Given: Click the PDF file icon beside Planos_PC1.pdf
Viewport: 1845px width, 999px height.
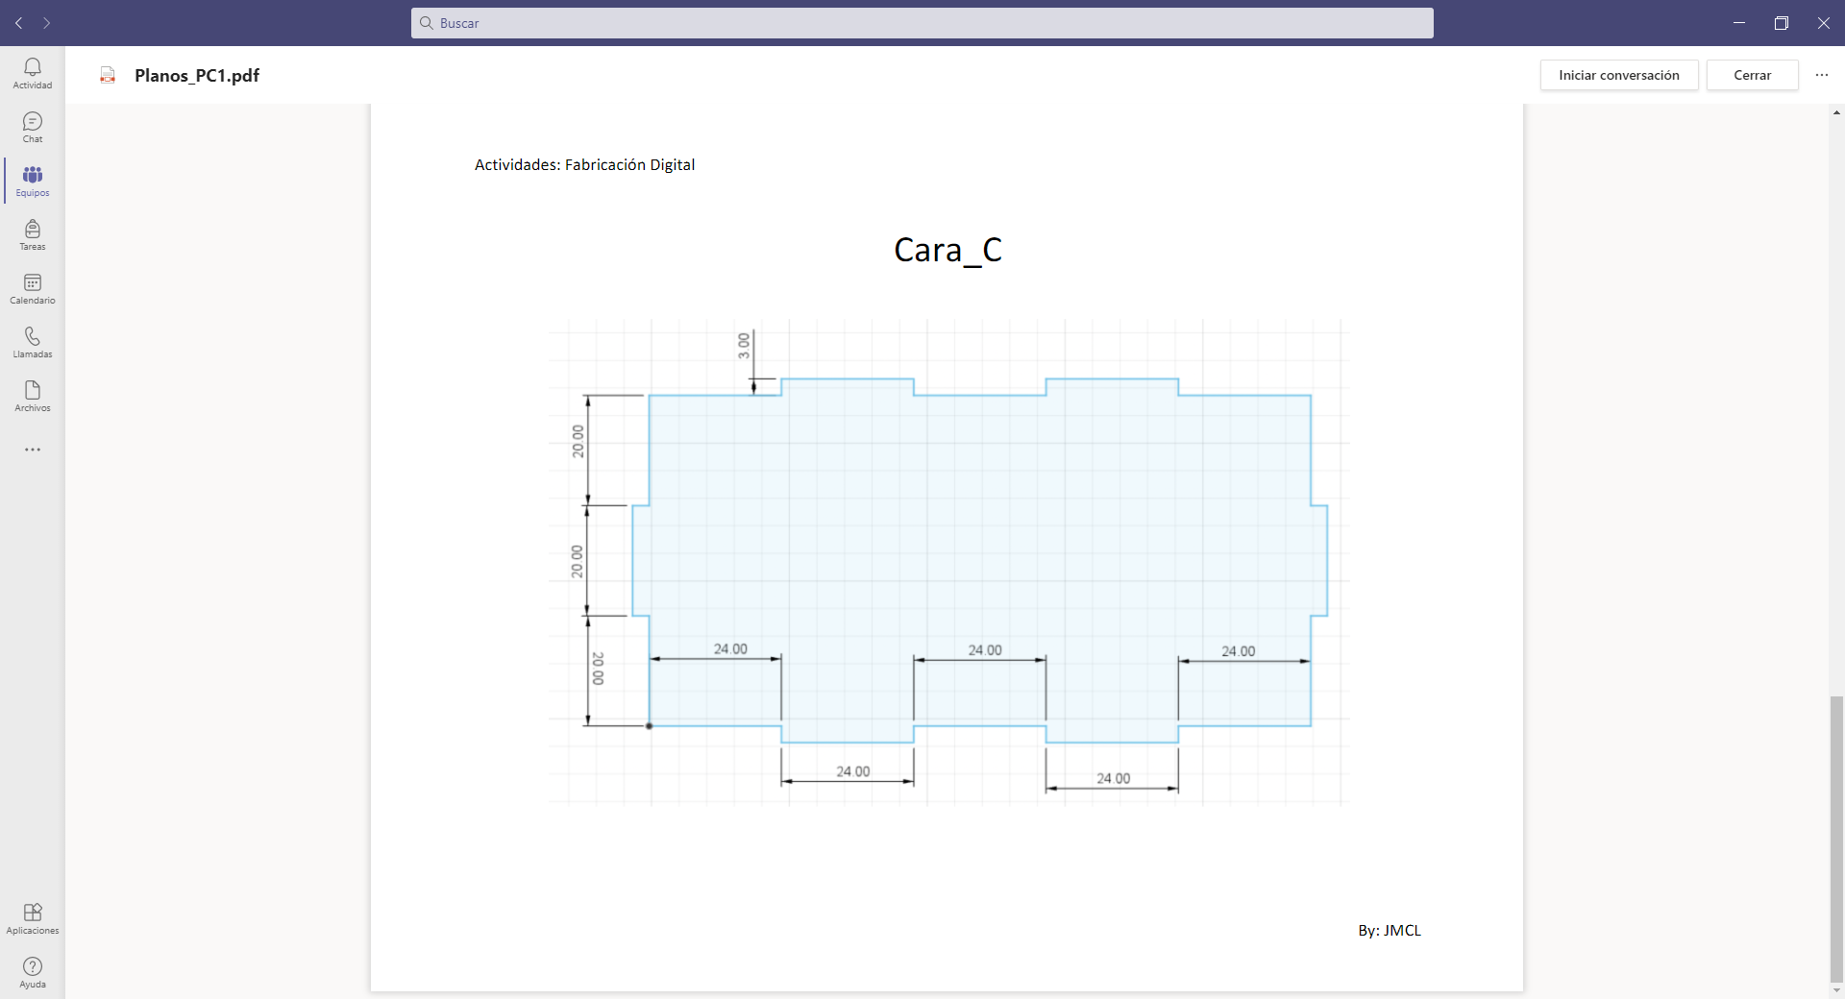Looking at the screenshot, I should pyautogui.click(x=108, y=75).
